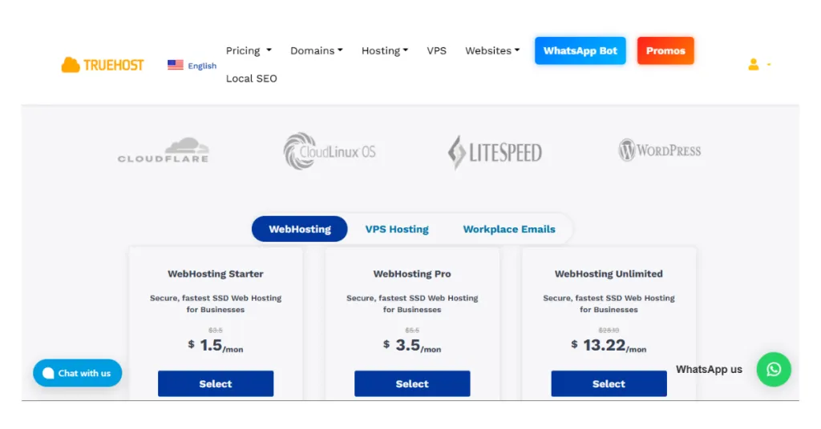Click the WebHosting Starter heading

(x=216, y=274)
